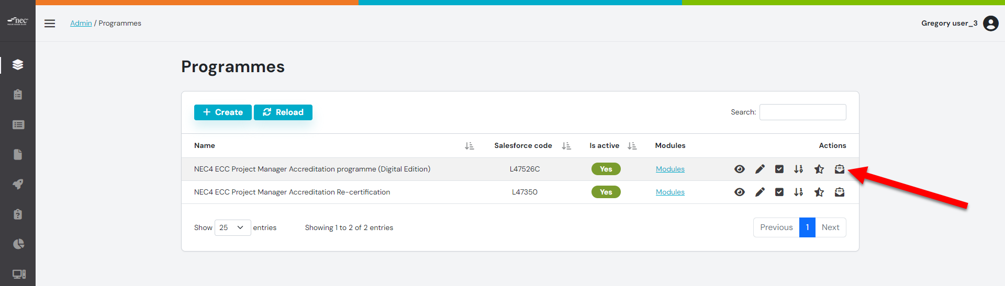
Task: Open the Show entries count dropdown
Action: [x=232, y=227]
